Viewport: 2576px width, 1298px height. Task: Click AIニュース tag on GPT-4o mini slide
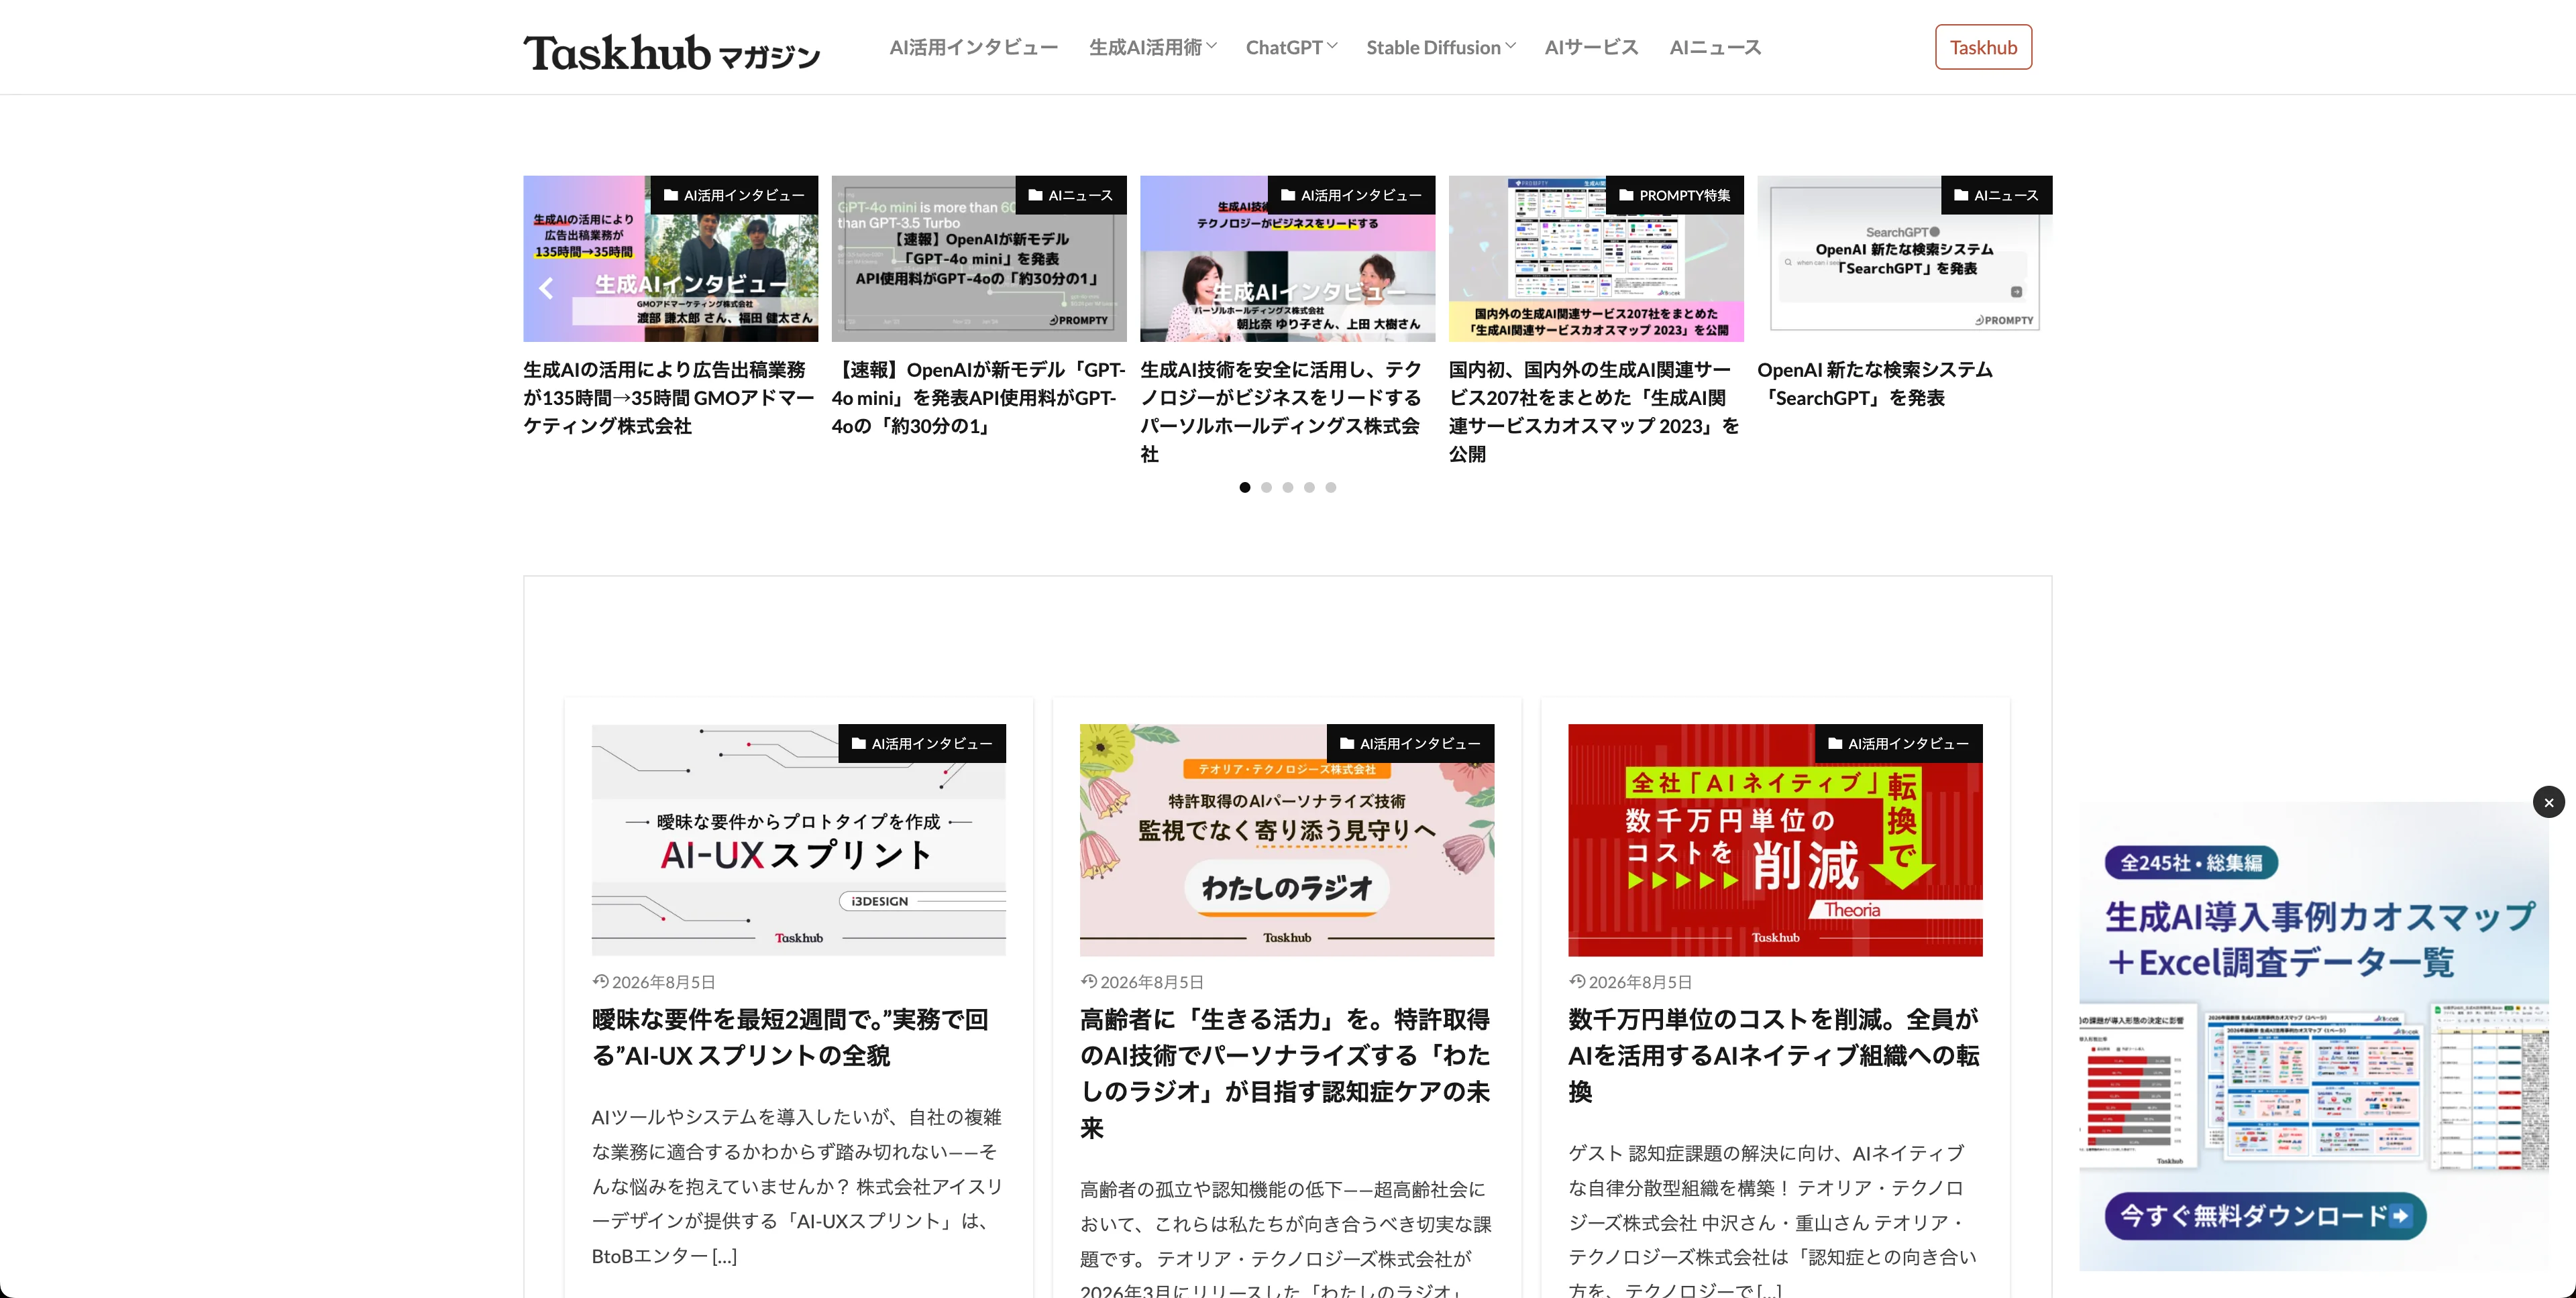coord(1071,195)
